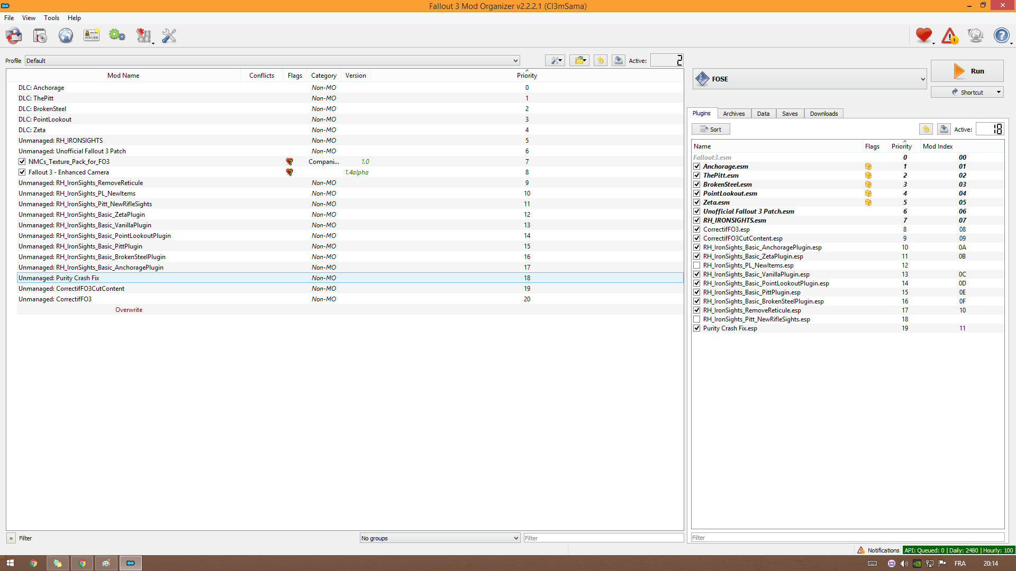Open the View menu
The height and width of the screenshot is (571, 1016).
[29, 17]
